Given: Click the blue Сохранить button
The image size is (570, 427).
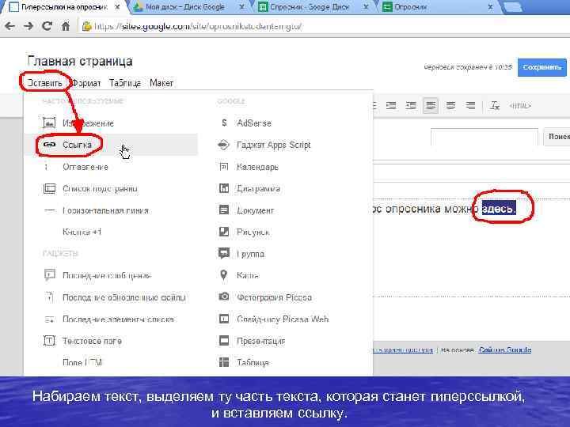Looking at the screenshot, I should point(542,67).
